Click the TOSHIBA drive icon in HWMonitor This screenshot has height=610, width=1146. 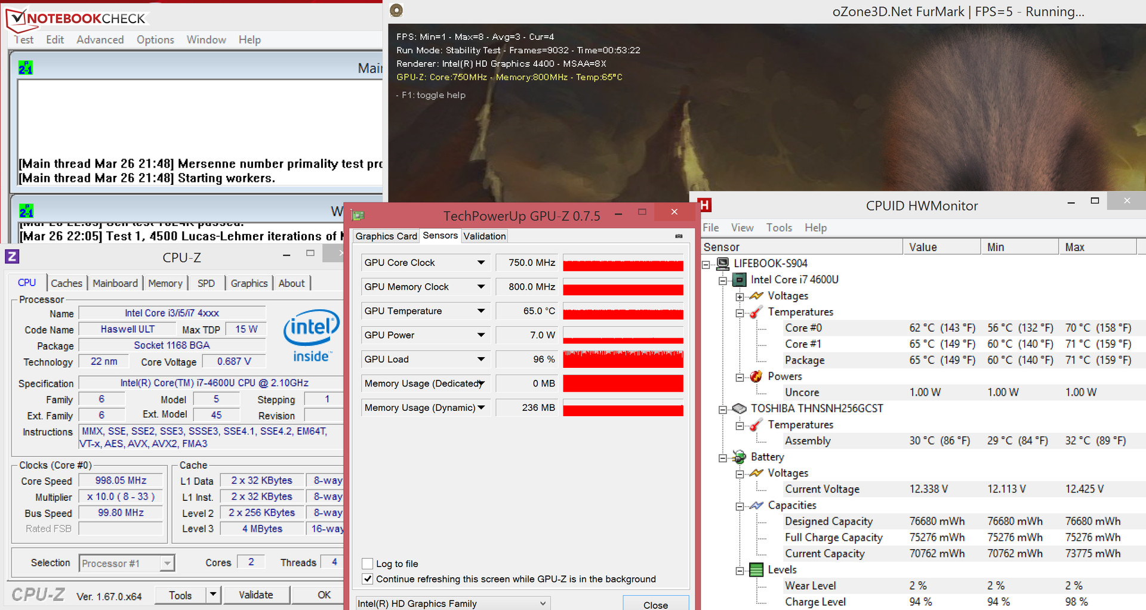(x=740, y=408)
